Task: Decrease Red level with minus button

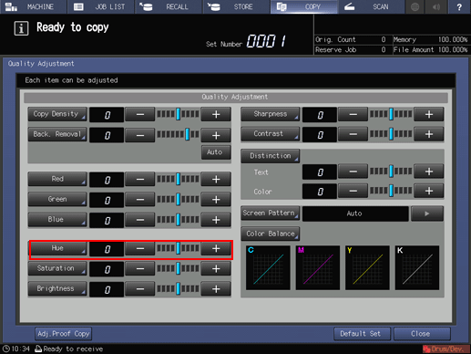Action: pos(140,179)
